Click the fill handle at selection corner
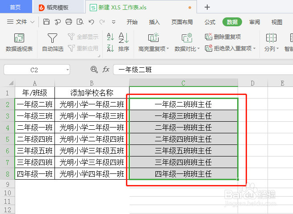Image resolution: width=293 pixels, height=214 pixels. (x=238, y=179)
